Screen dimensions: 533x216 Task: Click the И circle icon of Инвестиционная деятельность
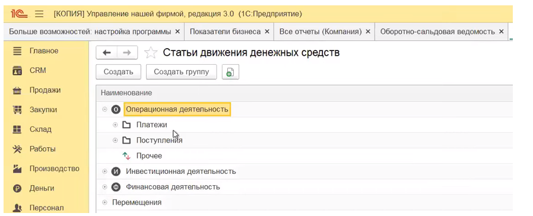point(116,171)
